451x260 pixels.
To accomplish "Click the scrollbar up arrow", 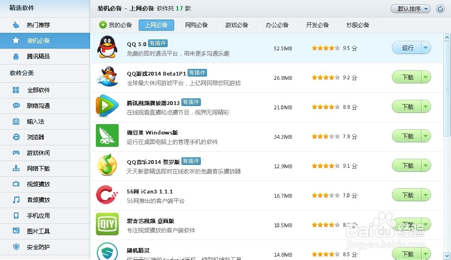I will click(x=447, y=37).
